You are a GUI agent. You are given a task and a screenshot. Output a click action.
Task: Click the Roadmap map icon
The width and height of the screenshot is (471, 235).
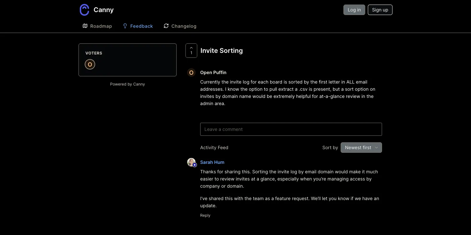pos(85,26)
